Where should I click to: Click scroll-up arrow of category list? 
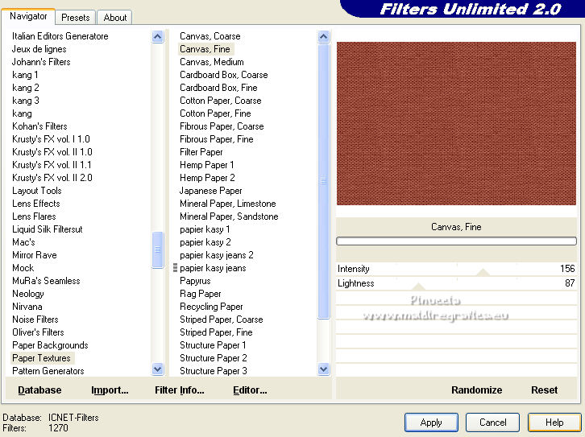(x=157, y=36)
